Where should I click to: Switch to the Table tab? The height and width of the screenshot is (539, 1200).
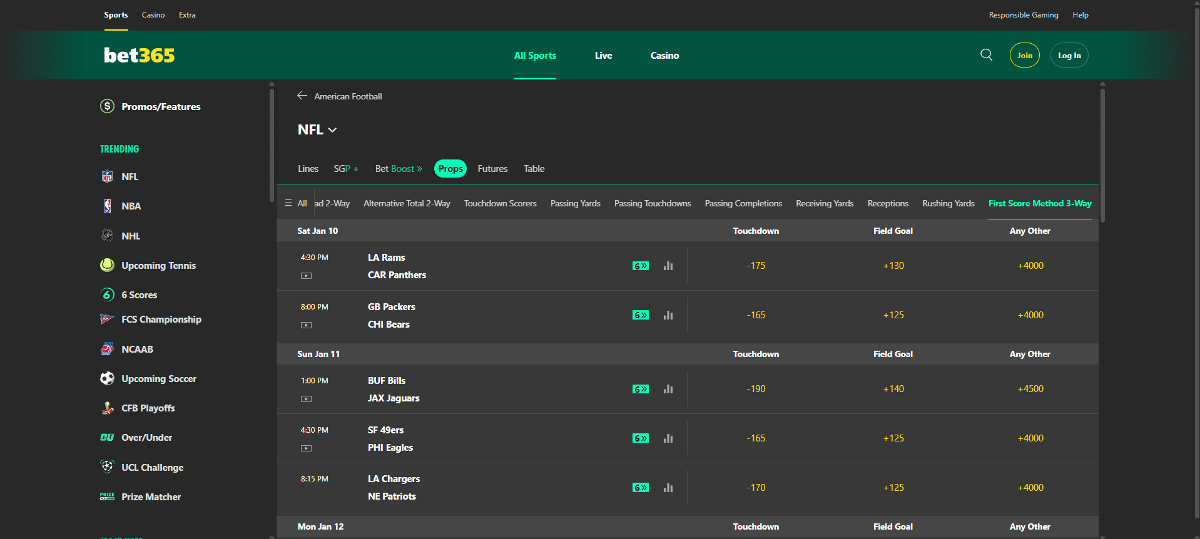coord(534,169)
